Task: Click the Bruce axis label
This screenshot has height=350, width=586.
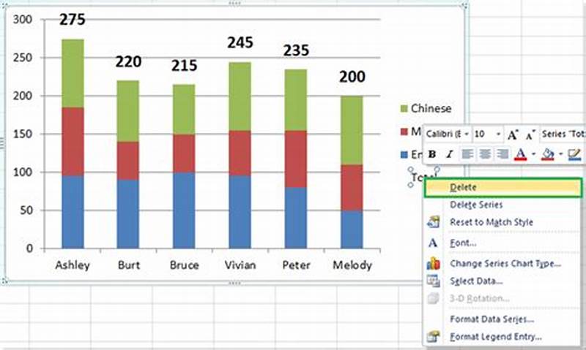Action: point(185,265)
